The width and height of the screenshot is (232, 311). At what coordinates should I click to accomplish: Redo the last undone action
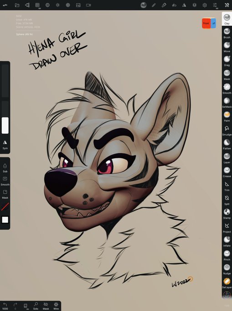[x=15, y=306]
